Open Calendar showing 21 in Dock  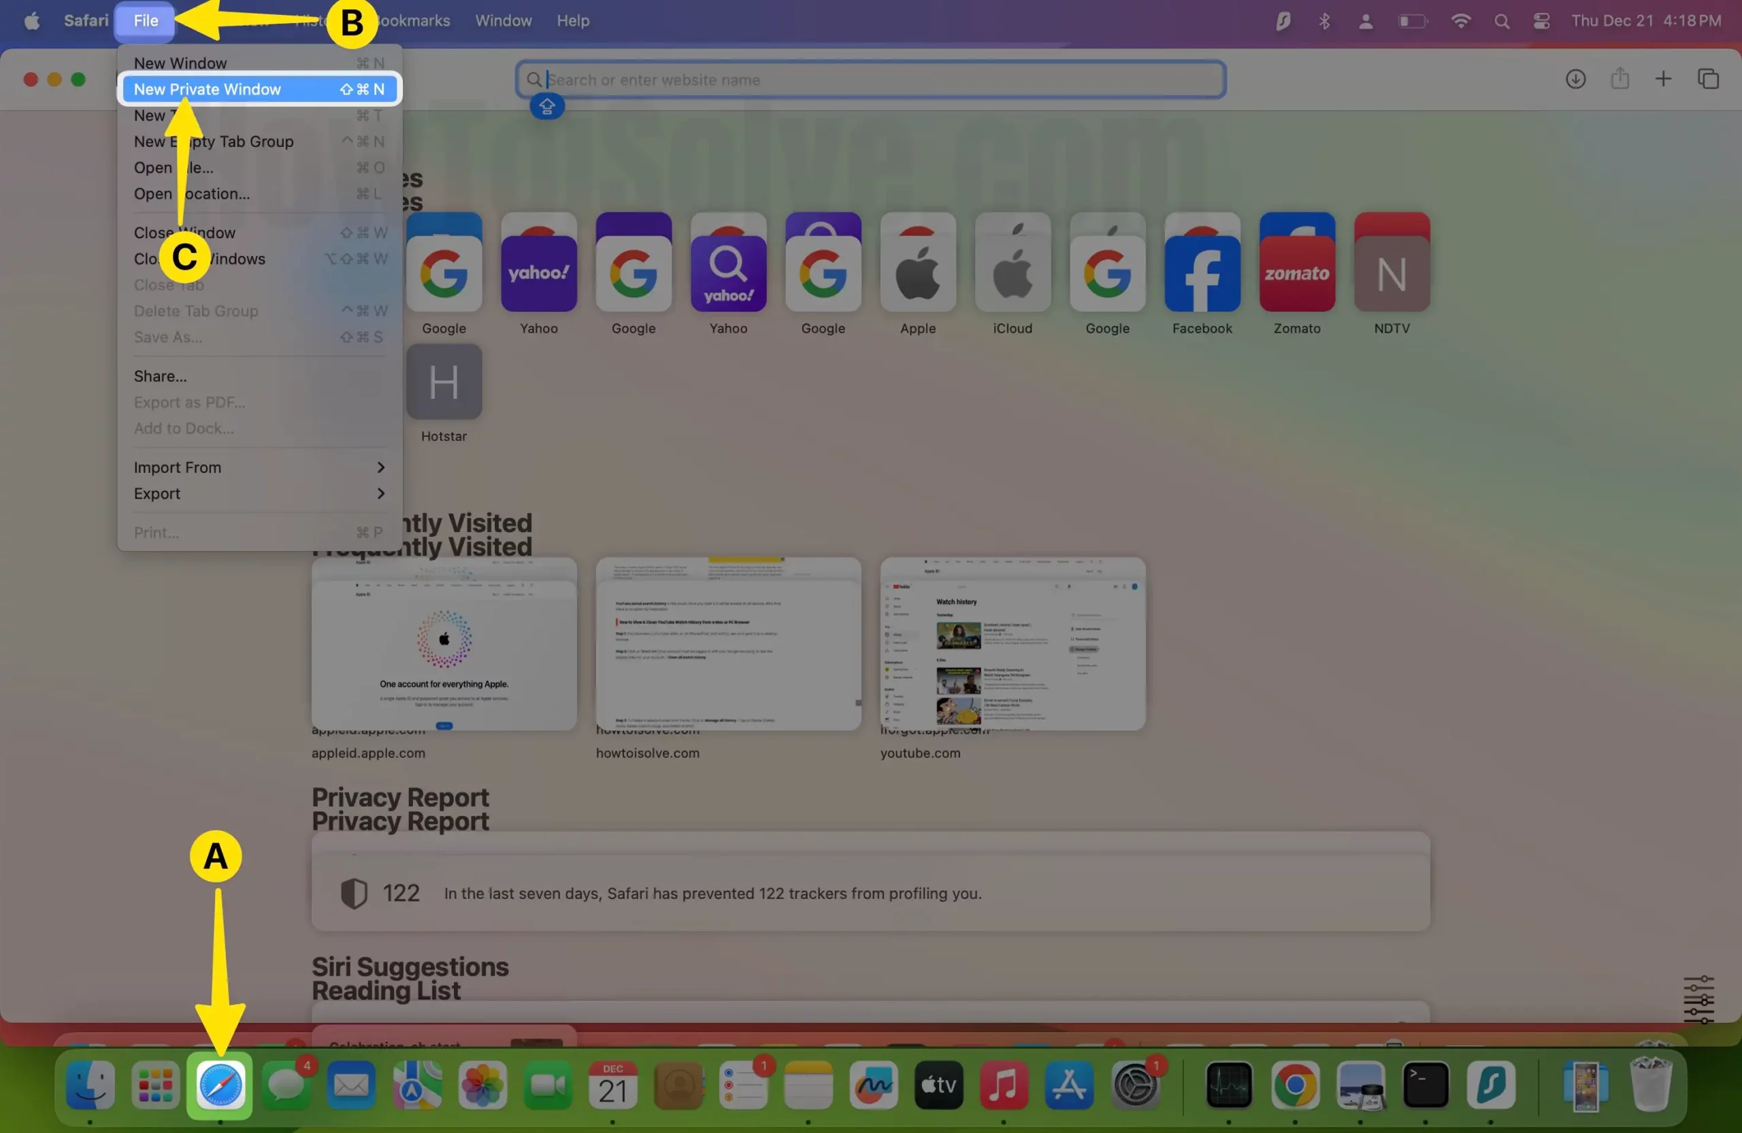click(x=612, y=1085)
